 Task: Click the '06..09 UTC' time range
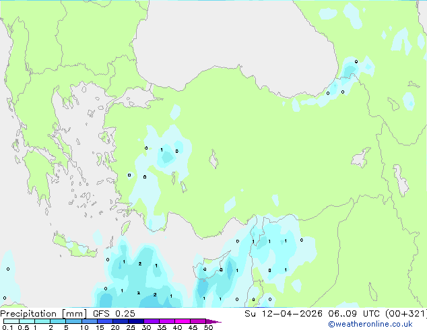(354, 314)
